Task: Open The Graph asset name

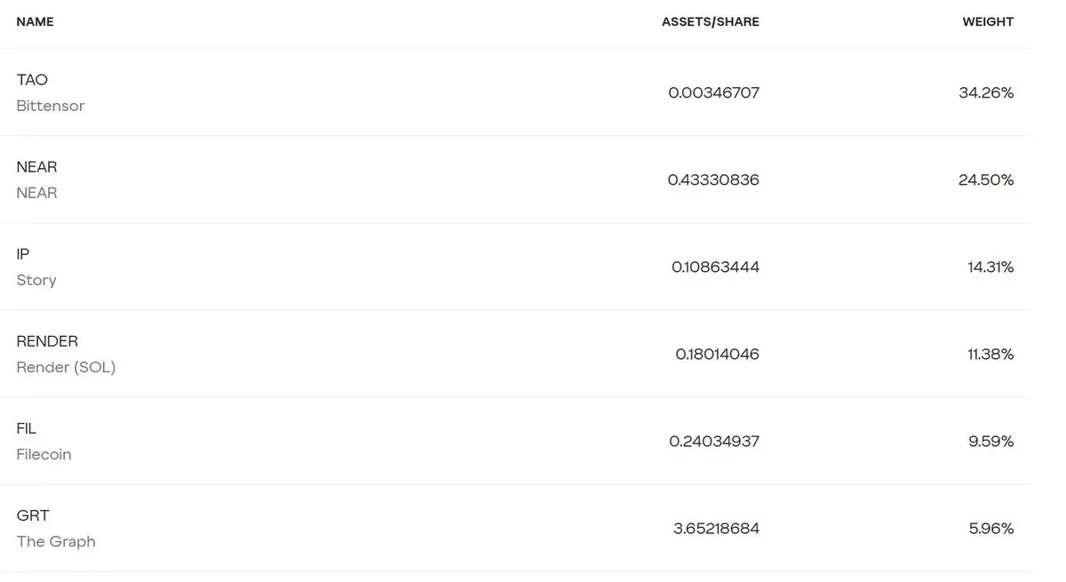Action: 56,541
